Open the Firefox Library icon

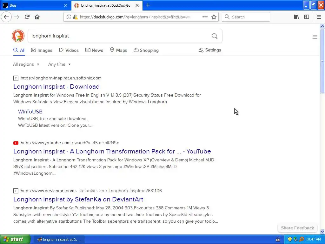pyautogui.click(x=296, y=17)
